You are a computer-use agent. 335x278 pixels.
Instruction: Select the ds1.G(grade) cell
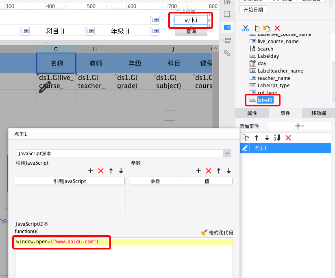[135, 82]
